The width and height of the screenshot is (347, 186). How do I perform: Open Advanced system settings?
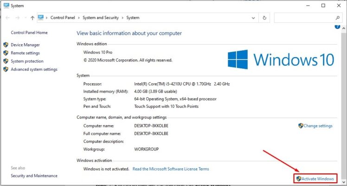[34, 69]
